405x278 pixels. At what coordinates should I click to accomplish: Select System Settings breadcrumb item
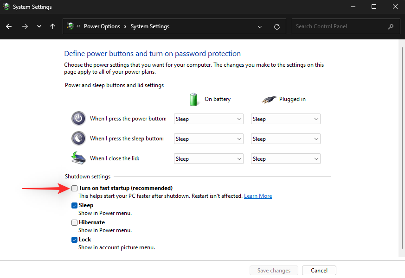tap(150, 26)
